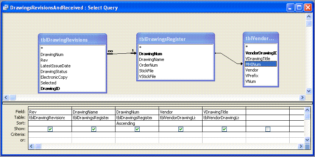Check Show box in the empty sixth column

coord(268,129)
